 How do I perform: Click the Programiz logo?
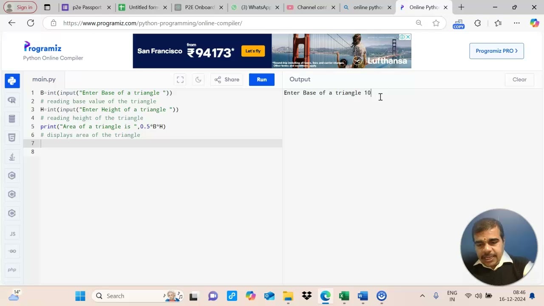coord(42,47)
